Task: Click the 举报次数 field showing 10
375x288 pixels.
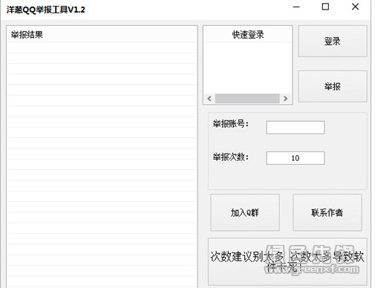Action: click(x=296, y=158)
